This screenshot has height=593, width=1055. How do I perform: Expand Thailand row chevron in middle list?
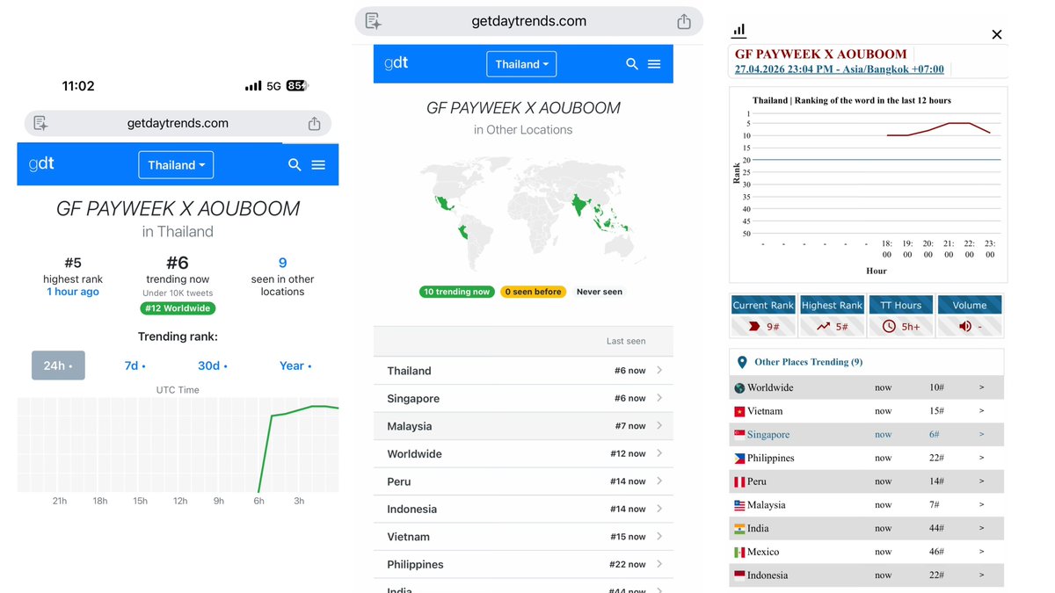659,370
